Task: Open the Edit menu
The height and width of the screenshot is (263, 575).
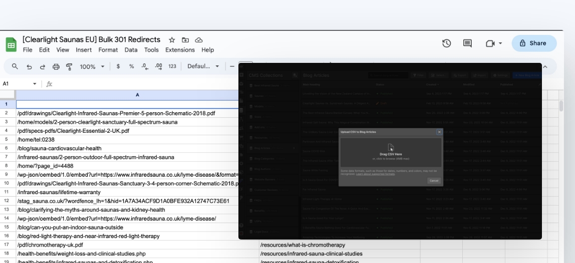Action: (x=44, y=50)
